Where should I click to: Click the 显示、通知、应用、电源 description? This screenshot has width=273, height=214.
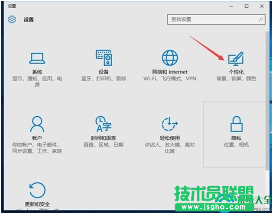(37, 82)
